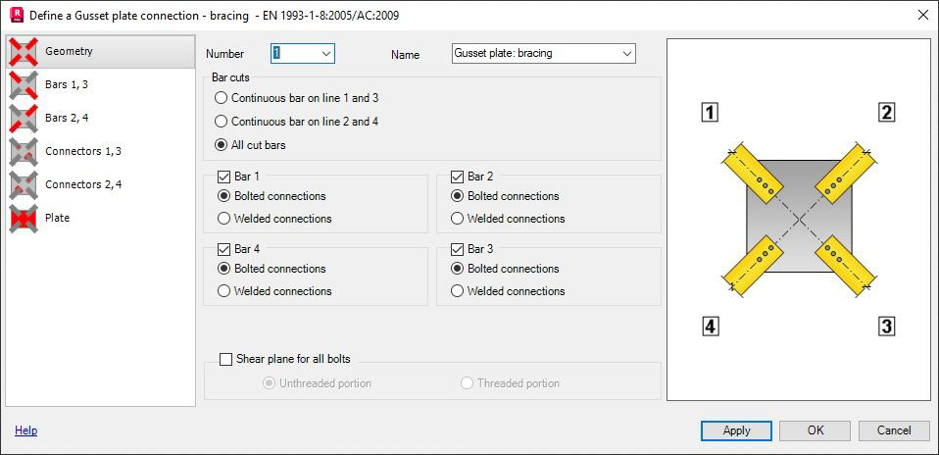Enable Shear plane for all bolts
This screenshot has width=939, height=455.
[225, 359]
